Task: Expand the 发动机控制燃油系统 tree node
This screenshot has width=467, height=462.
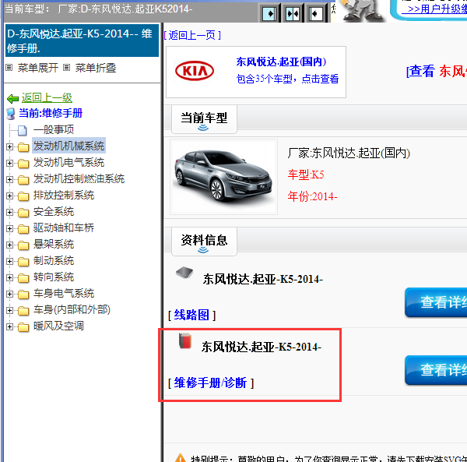Action: tap(9, 179)
